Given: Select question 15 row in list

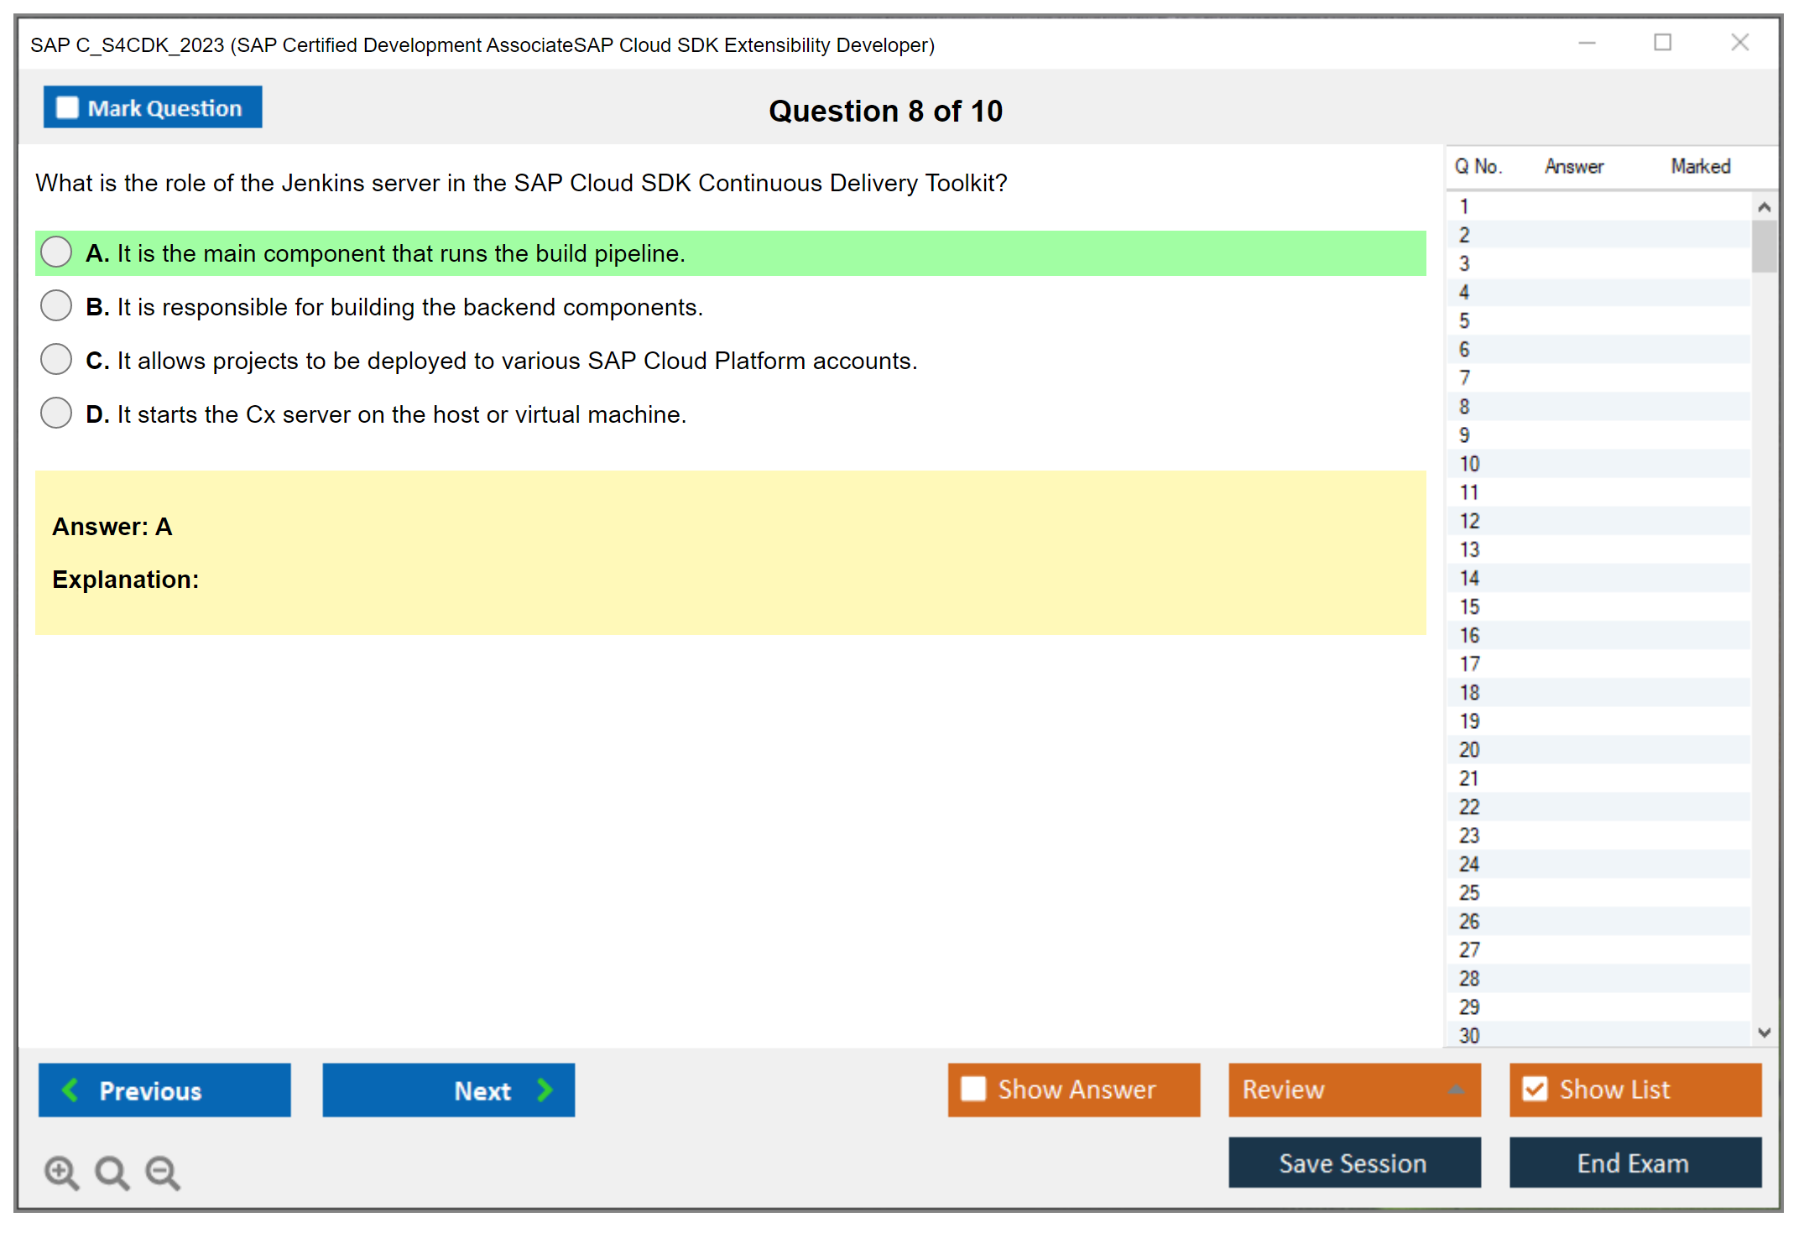Looking at the screenshot, I should coord(1469,607).
